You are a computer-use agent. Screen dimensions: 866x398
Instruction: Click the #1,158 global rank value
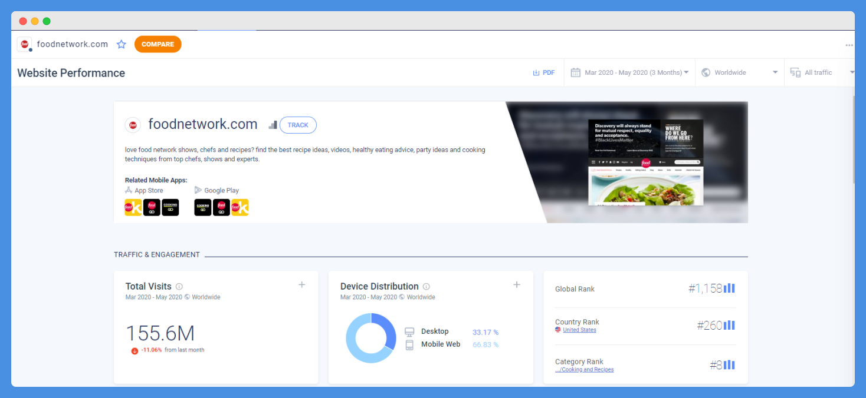705,288
